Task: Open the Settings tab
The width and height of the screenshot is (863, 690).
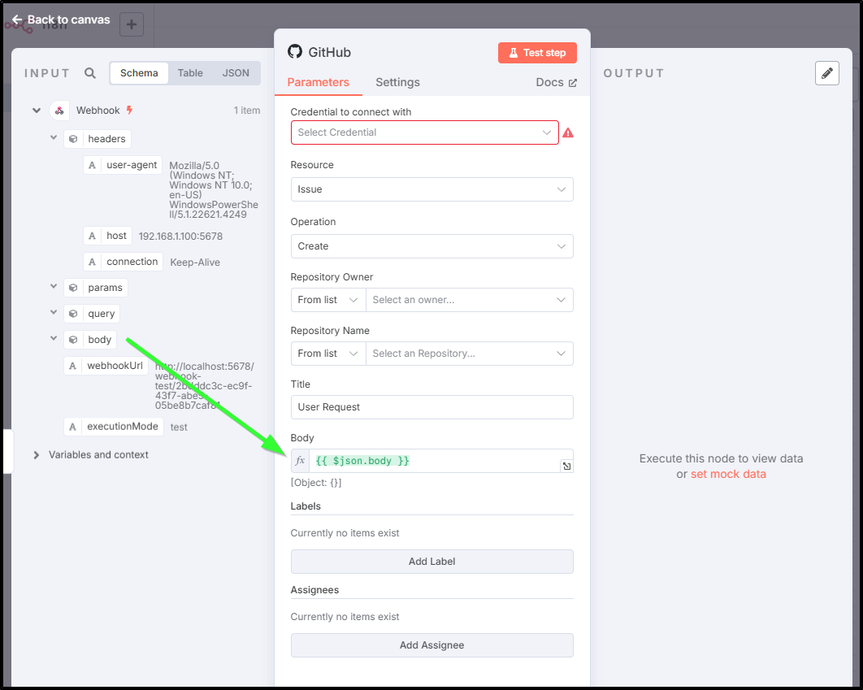Action: [x=397, y=82]
